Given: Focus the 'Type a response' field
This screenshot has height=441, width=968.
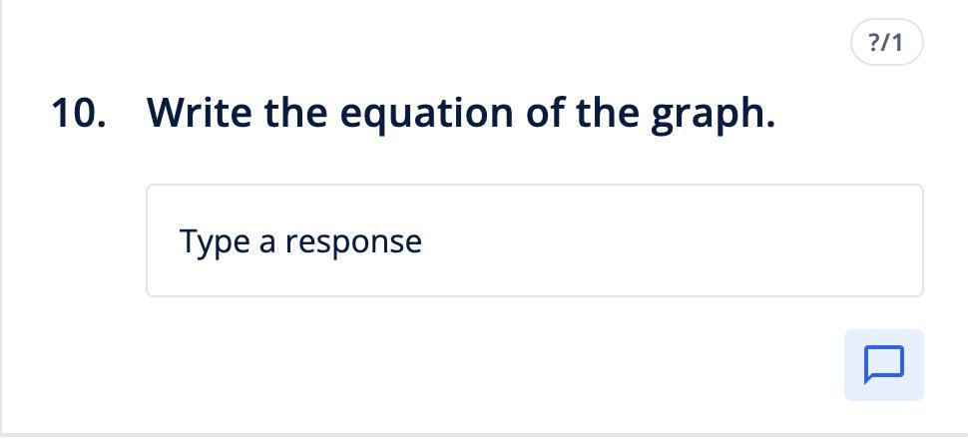Looking at the screenshot, I should [x=534, y=240].
